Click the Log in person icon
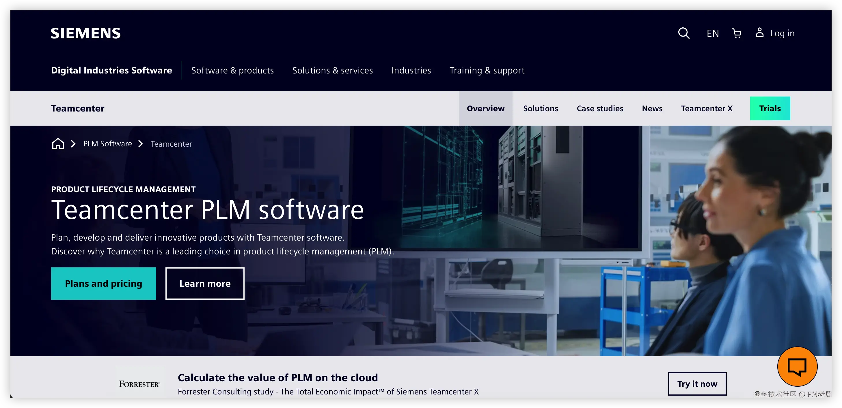The width and height of the screenshot is (842, 408). click(x=760, y=33)
